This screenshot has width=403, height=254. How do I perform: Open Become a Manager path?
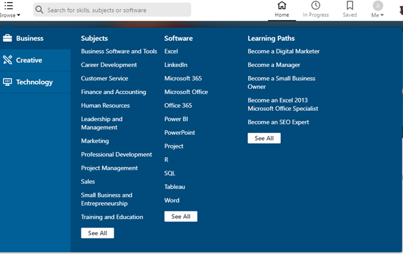click(x=274, y=65)
